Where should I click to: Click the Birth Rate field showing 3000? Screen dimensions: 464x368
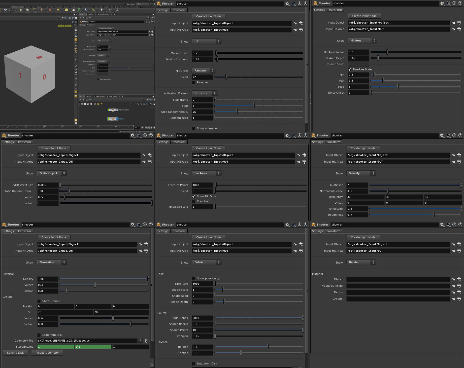(x=203, y=284)
